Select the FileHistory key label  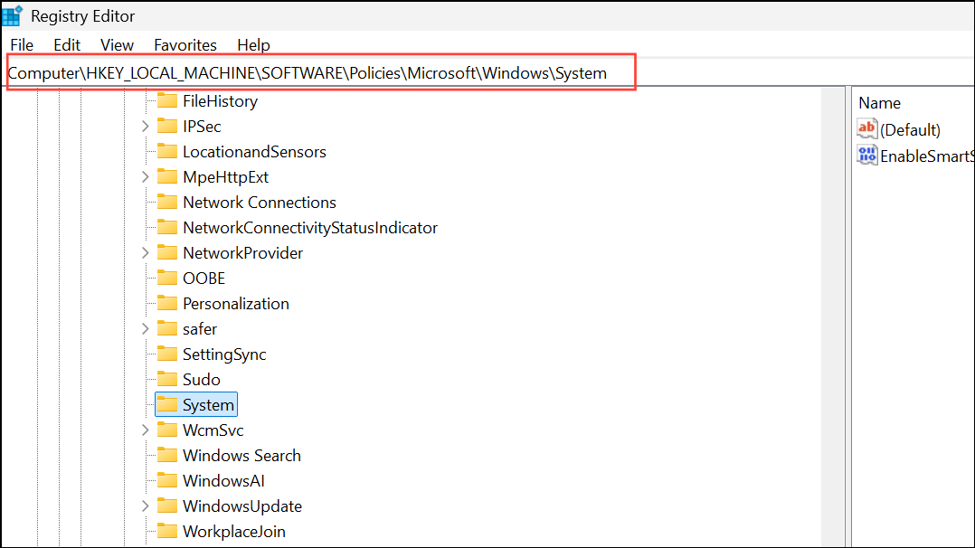click(x=220, y=100)
